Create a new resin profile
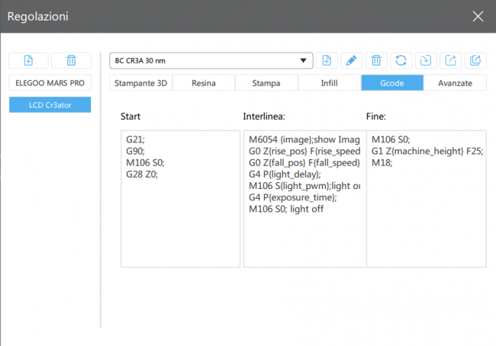The image size is (496, 346). pos(327,61)
